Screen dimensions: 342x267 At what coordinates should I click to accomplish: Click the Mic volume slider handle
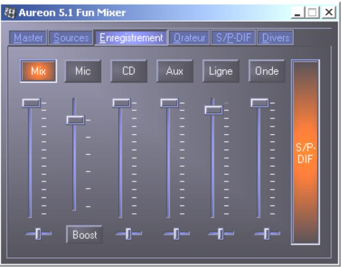tap(75, 120)
